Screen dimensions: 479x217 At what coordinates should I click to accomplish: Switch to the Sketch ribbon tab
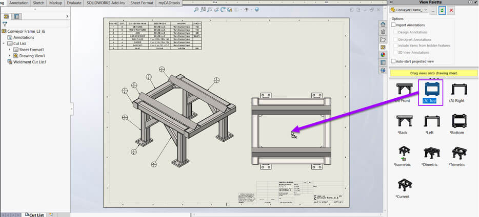(39, 3)
